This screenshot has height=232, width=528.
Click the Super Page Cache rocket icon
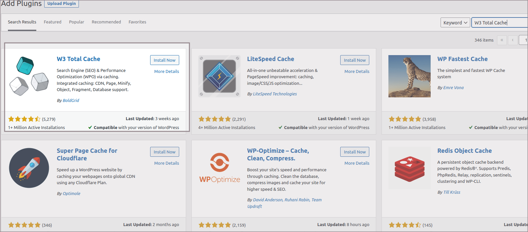point(29,168)
